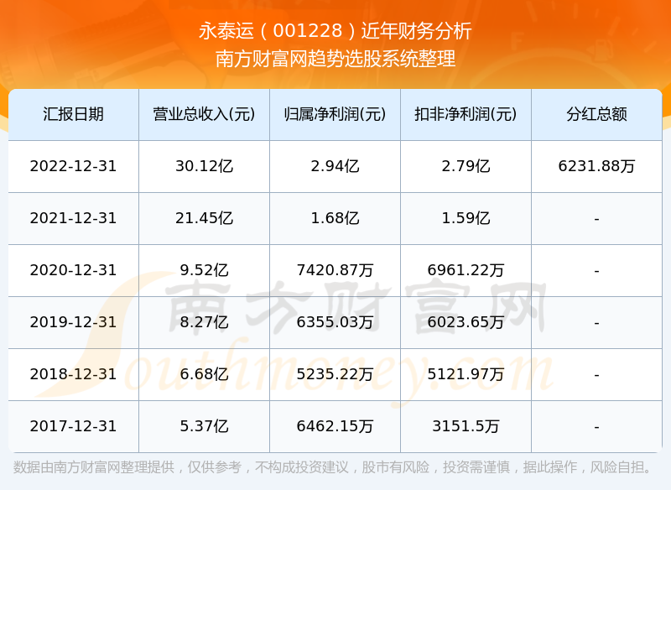The image size is (671, 636).
Task: Click the 分红总额 column header
Action: 596,114
